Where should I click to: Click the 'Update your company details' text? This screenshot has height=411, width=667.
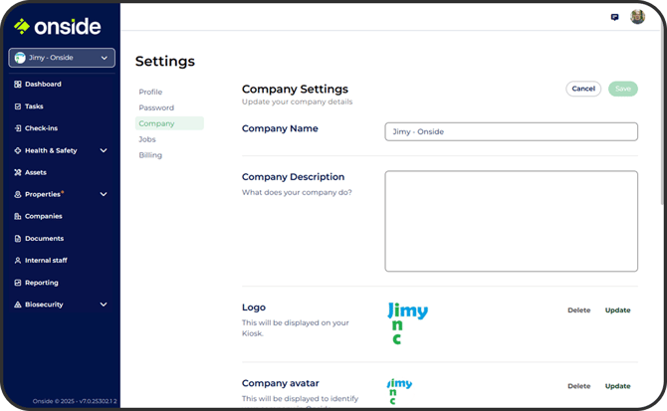(x=297, y=102)
